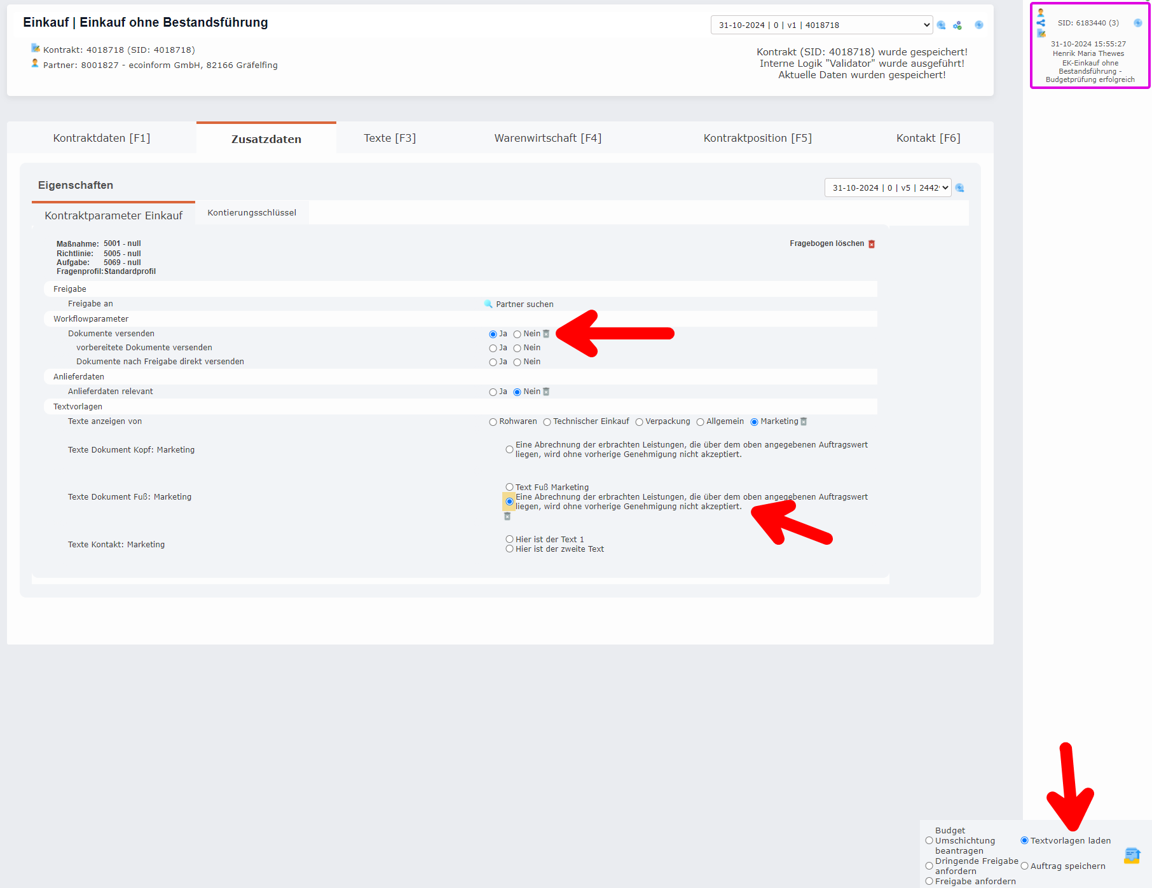
Task: Switch to the Texte [F3] tab
Action: [389, 137]
